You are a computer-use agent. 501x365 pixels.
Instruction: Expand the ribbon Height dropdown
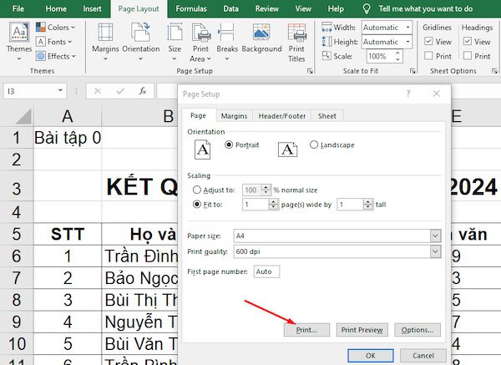click(407, 42)
